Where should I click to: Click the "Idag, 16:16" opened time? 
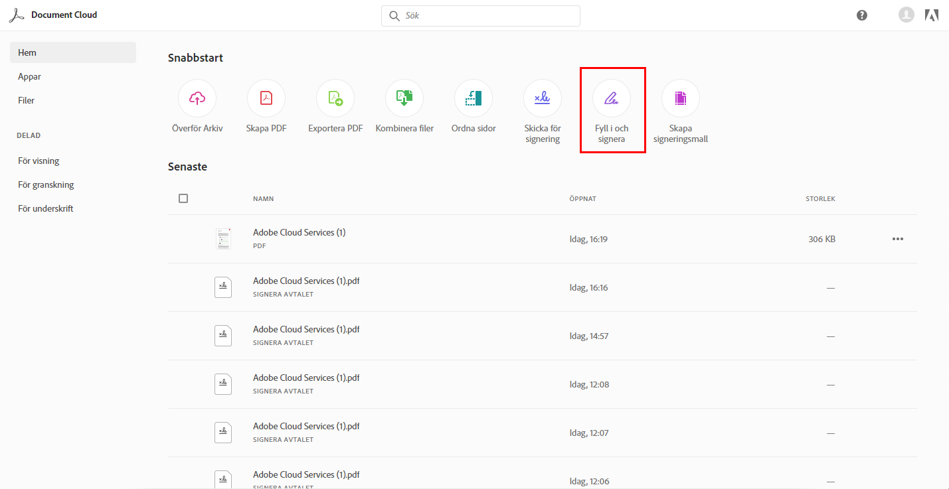coord(588,288)
